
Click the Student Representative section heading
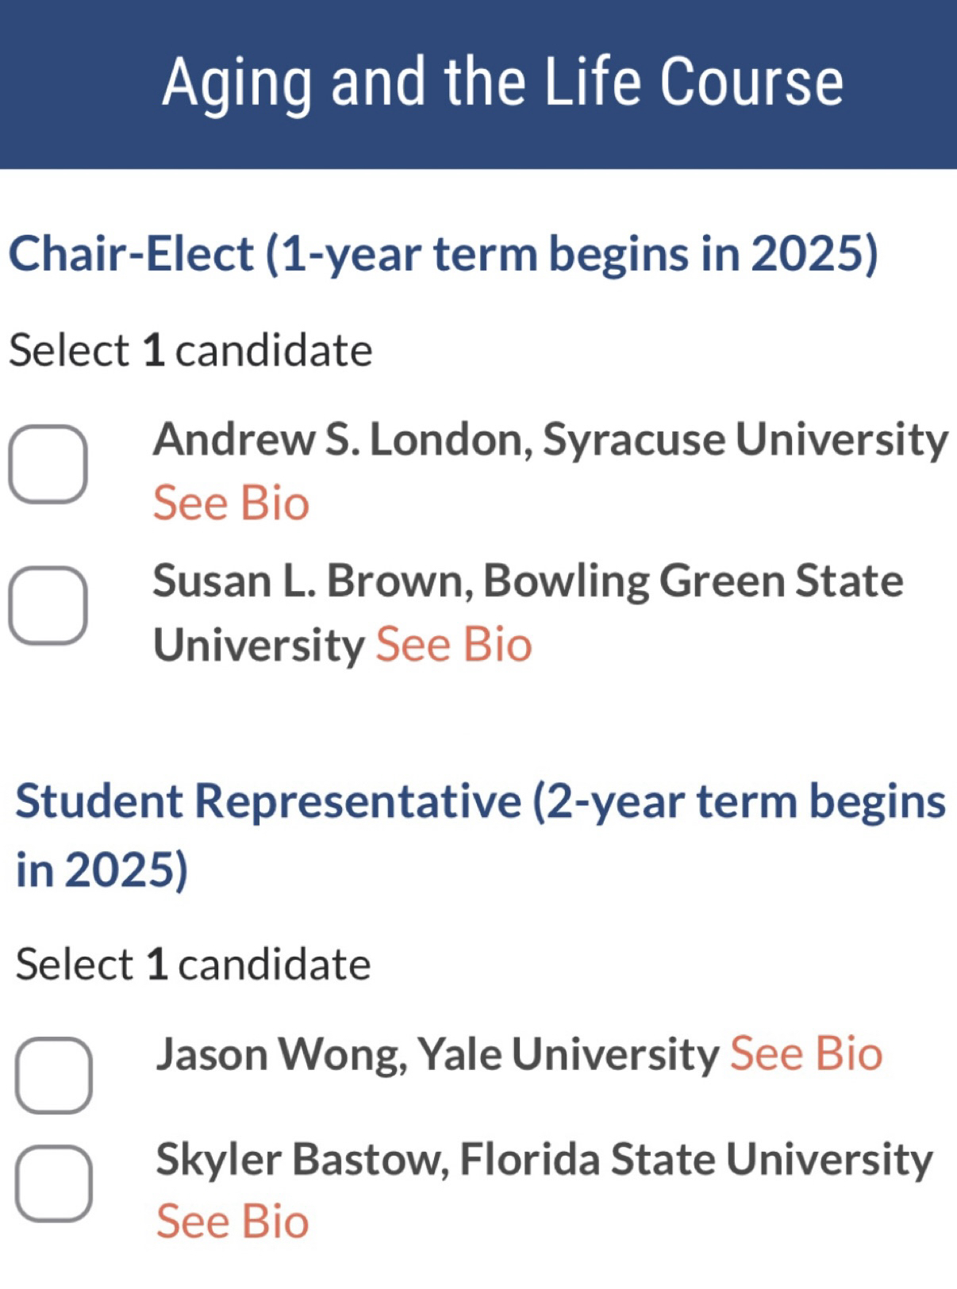(x=480, y=801)
